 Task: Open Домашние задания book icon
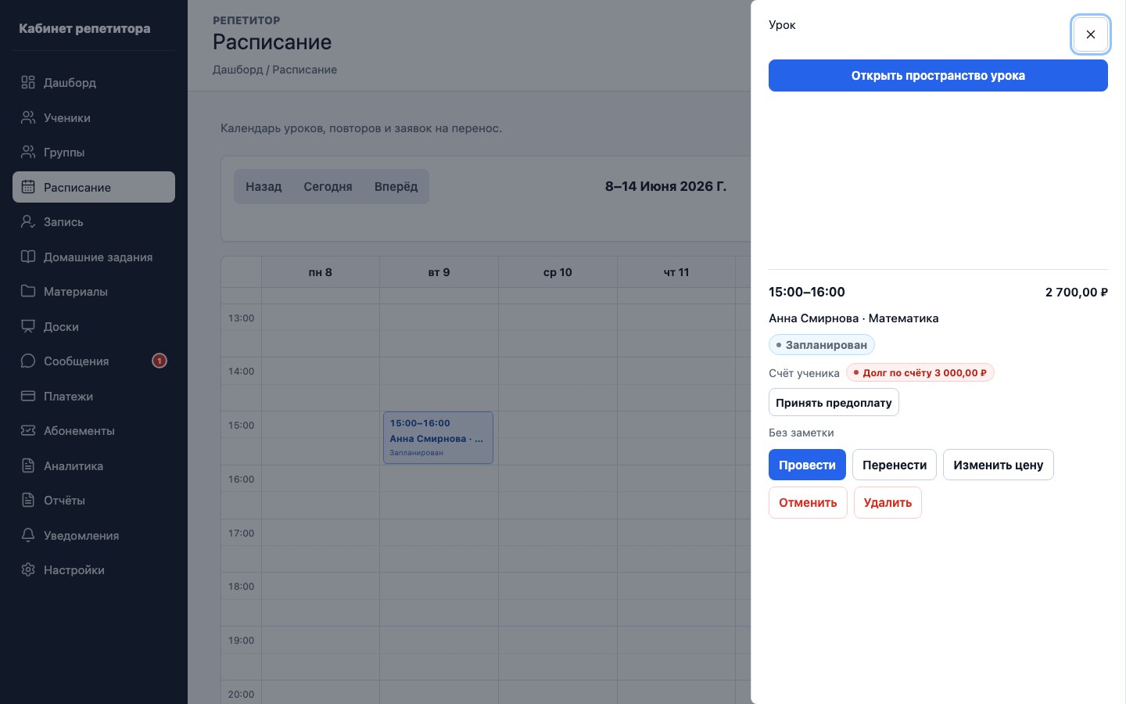click(28, 257)
